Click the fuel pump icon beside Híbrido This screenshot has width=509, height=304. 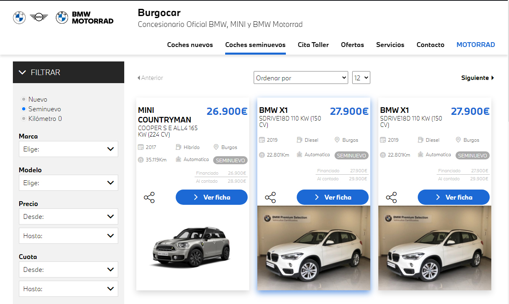point(179,147)
